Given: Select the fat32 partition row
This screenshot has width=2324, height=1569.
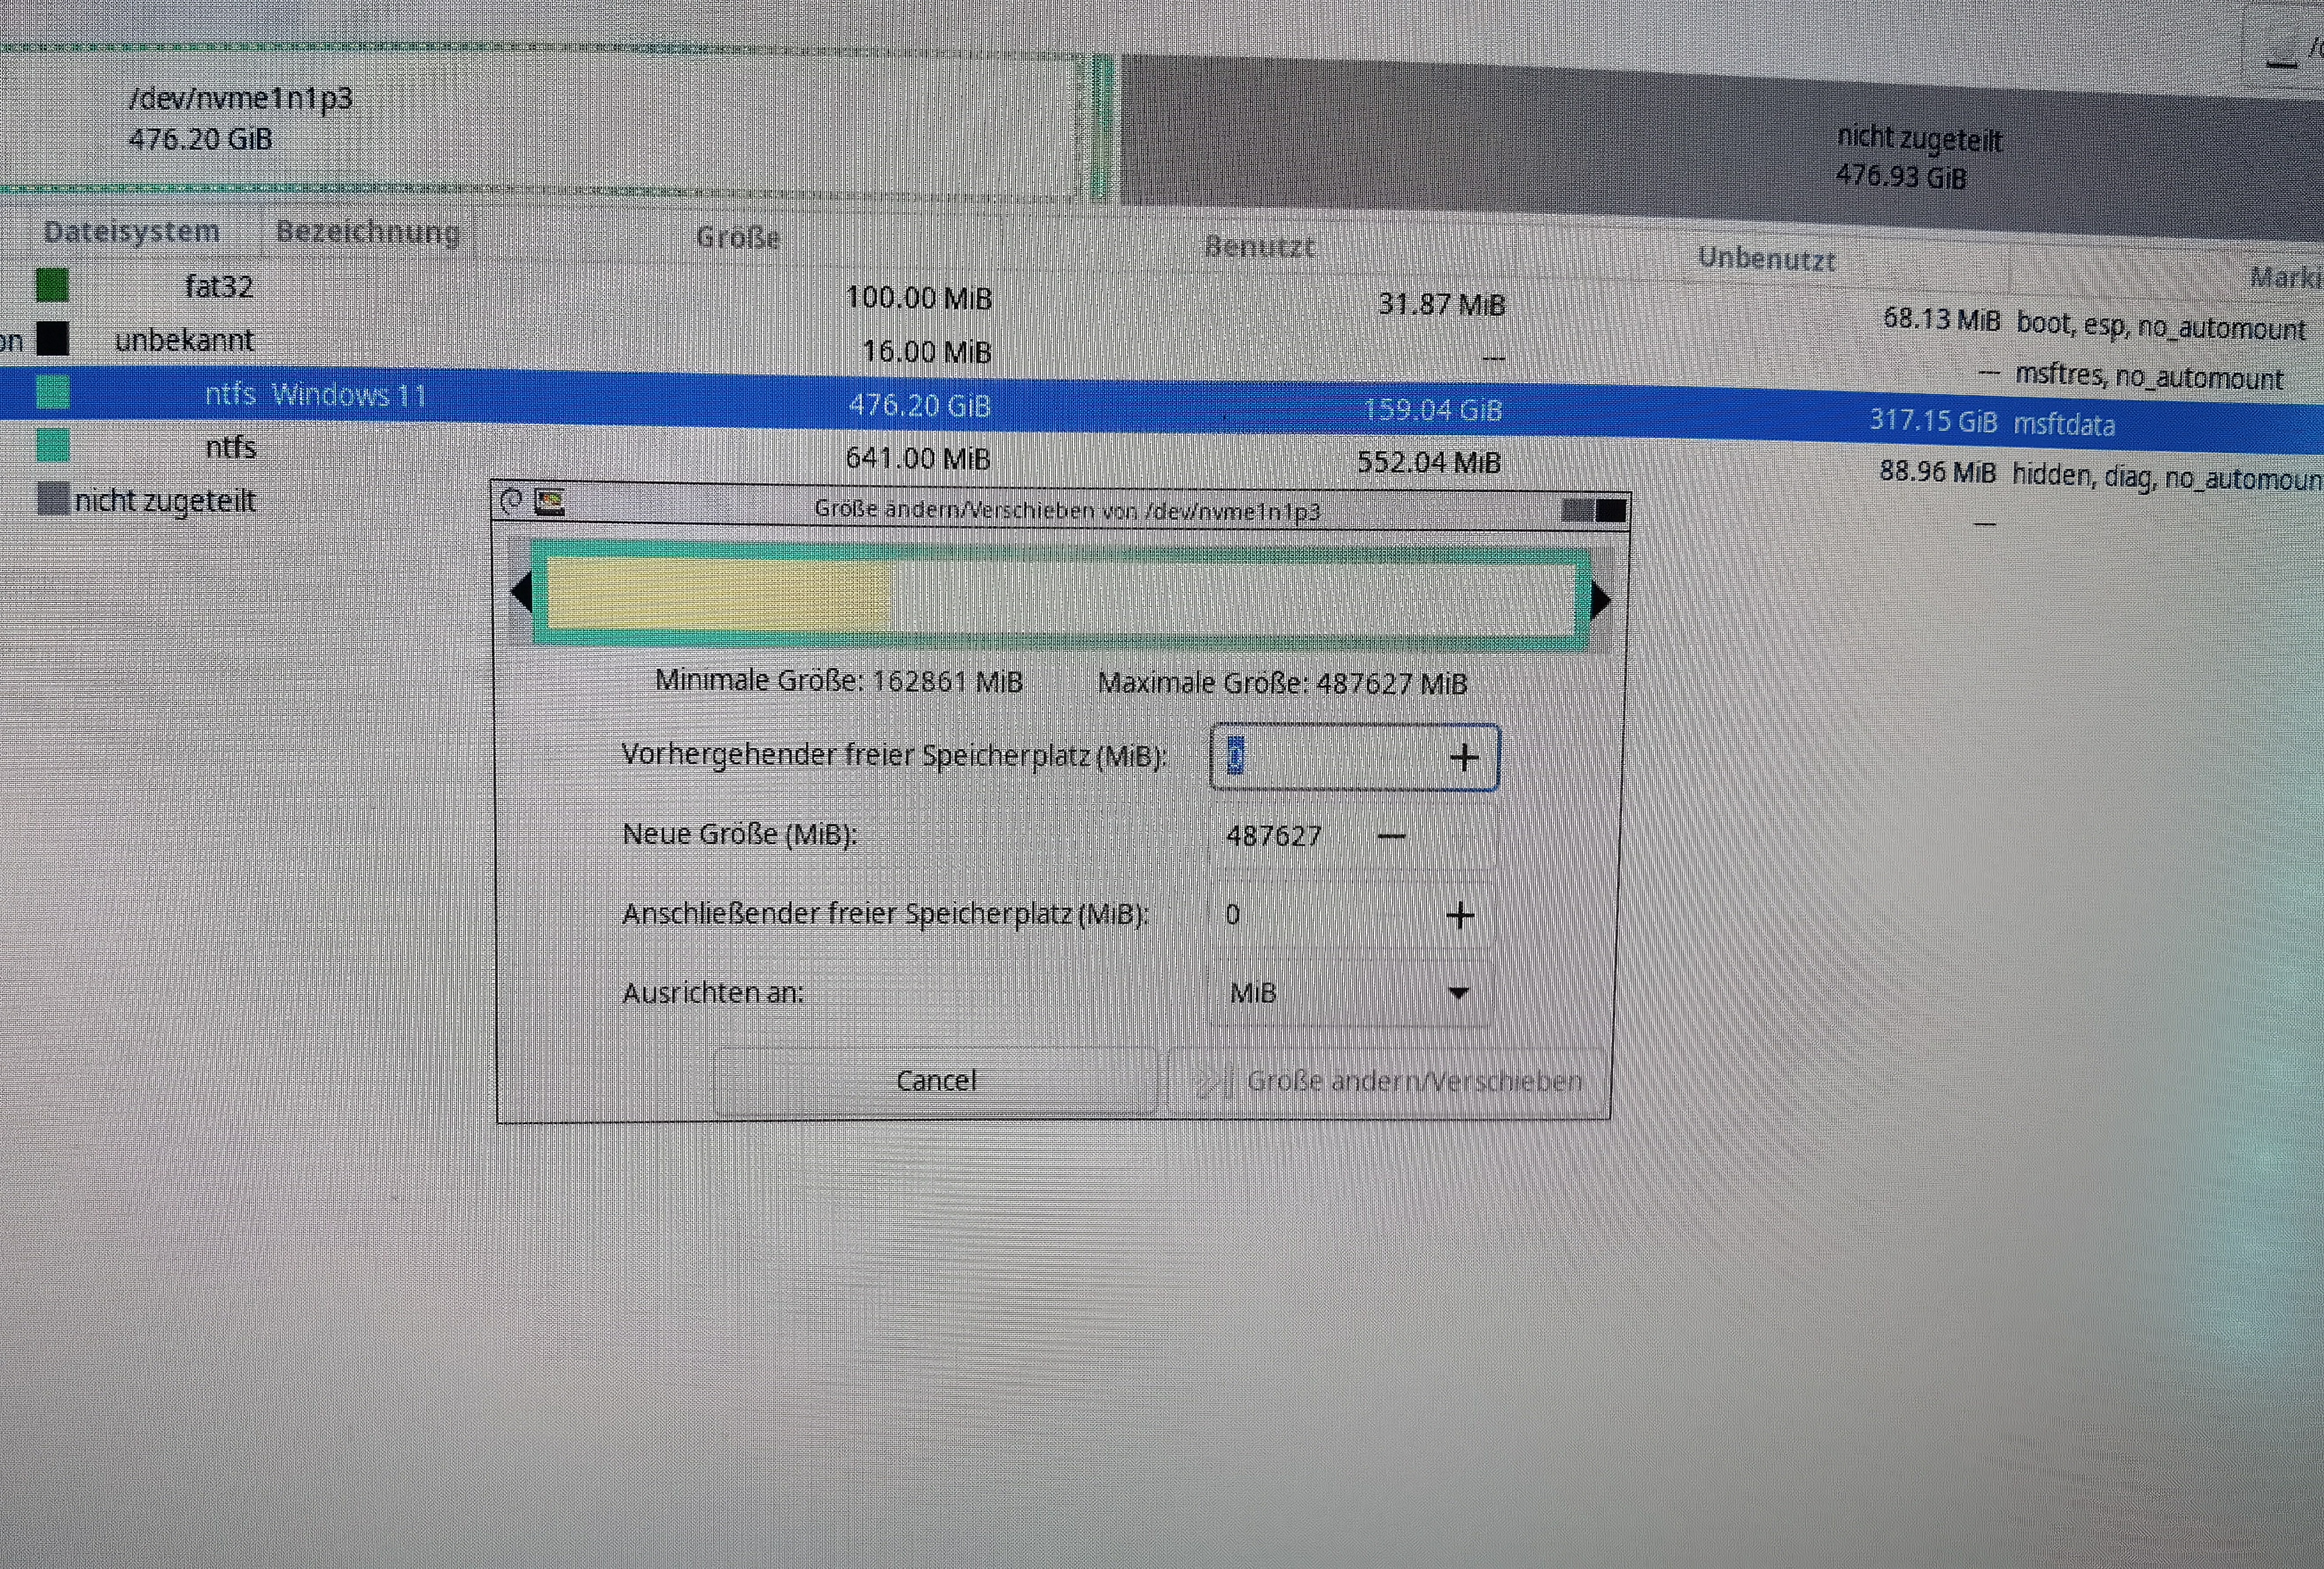Looking at the screenshot, I should [x=220, y=287].
